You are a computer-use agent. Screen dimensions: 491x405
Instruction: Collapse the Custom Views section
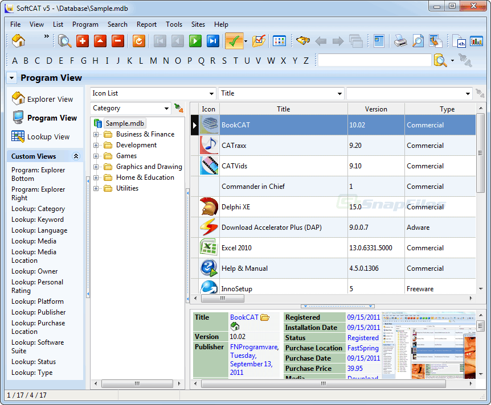[x=76, y=156]
